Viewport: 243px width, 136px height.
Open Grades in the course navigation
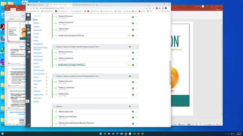pyautogui.click(x=36, y=37)
